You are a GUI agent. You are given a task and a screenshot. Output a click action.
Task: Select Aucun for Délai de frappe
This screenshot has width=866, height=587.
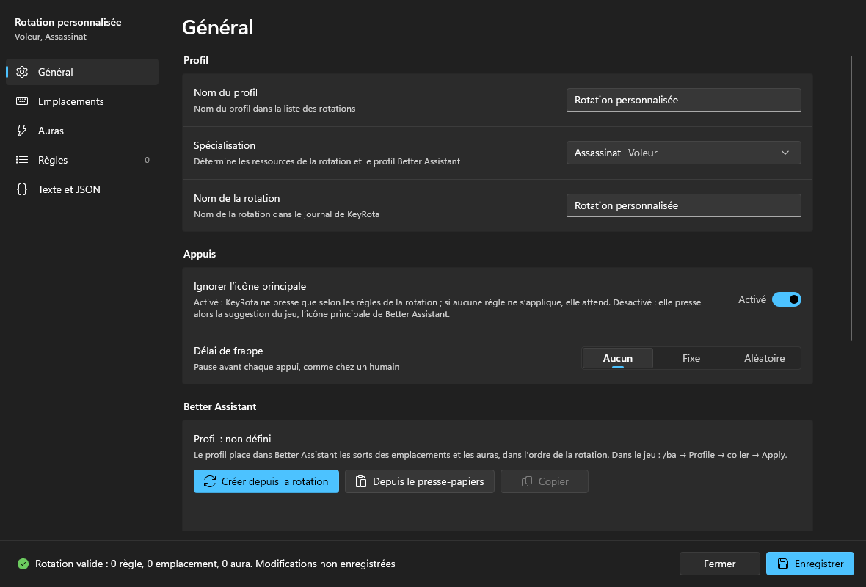coord(617,358)
